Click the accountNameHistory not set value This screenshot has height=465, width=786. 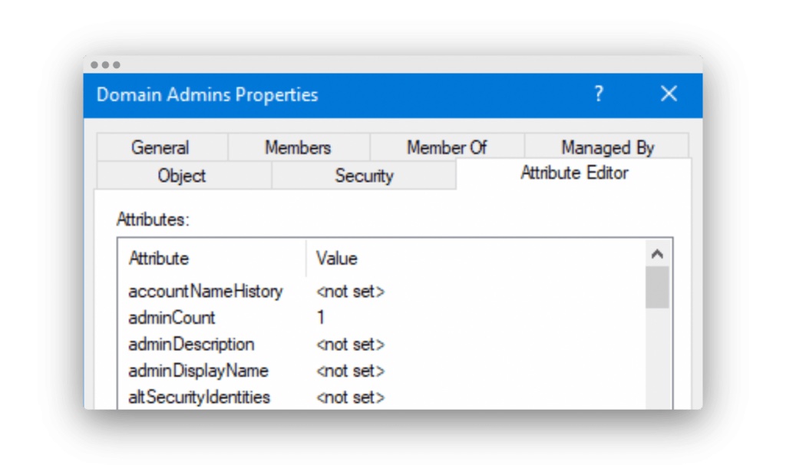350,291
